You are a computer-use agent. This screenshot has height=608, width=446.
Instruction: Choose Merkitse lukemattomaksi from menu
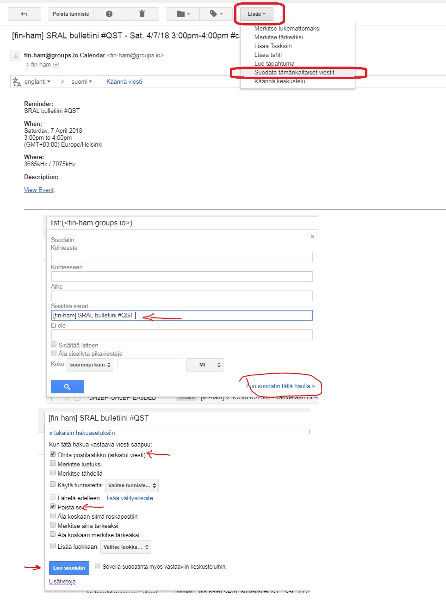287,28
